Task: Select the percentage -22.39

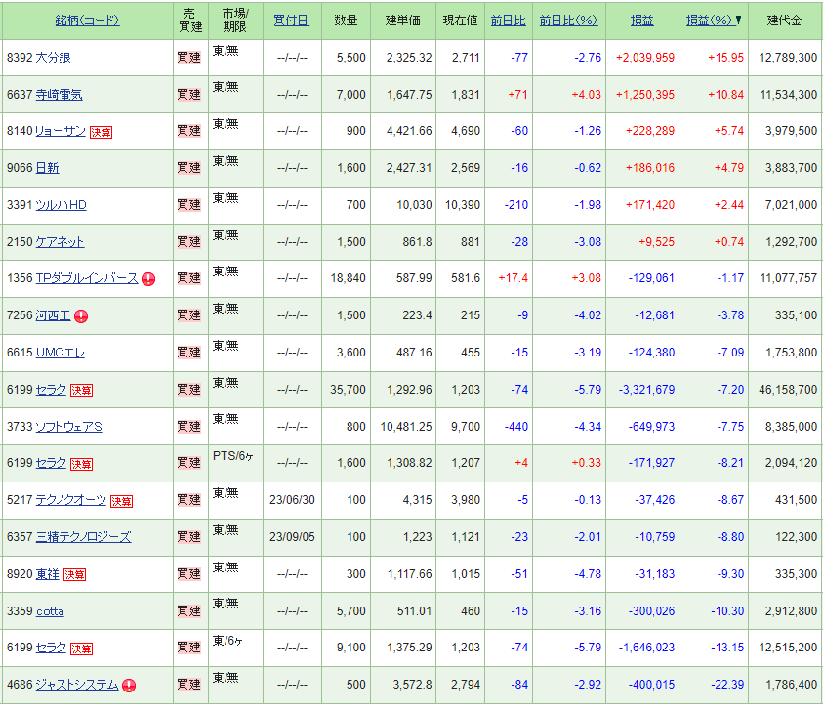Action: coord(727,685)
